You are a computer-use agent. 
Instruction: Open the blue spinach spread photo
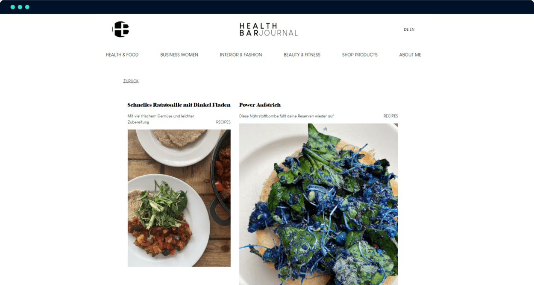[318, 204]
